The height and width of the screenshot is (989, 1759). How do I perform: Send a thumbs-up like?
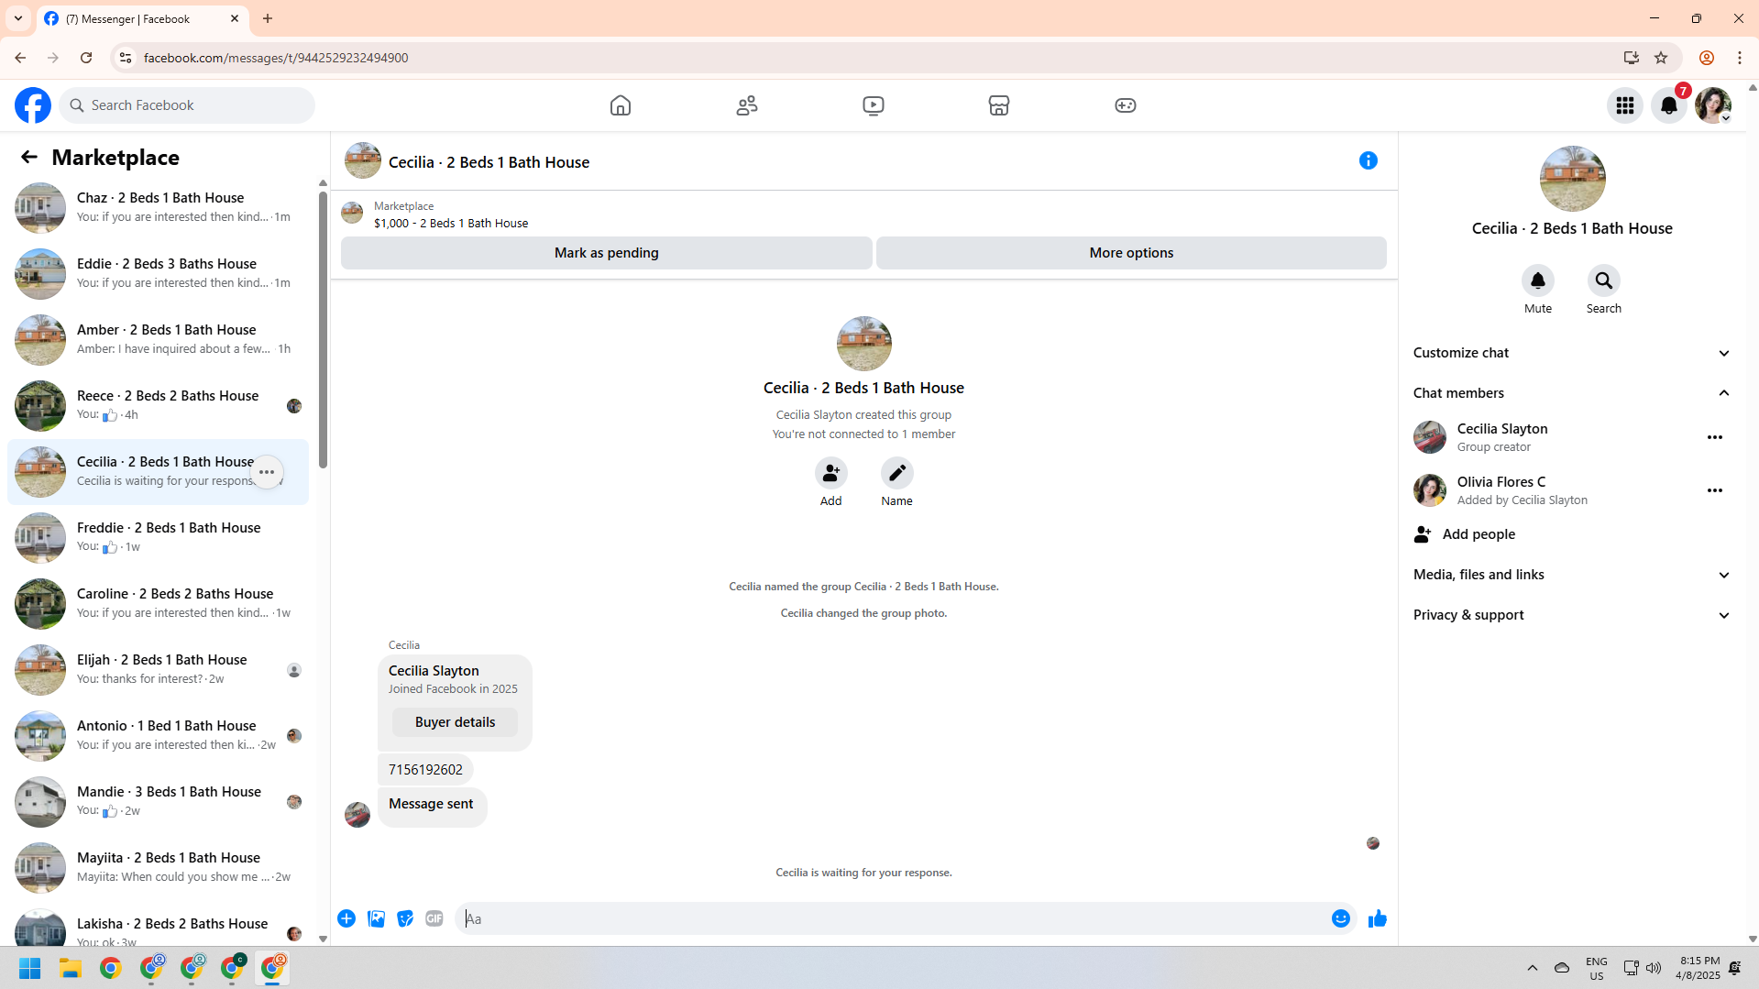pos(1378,918)
